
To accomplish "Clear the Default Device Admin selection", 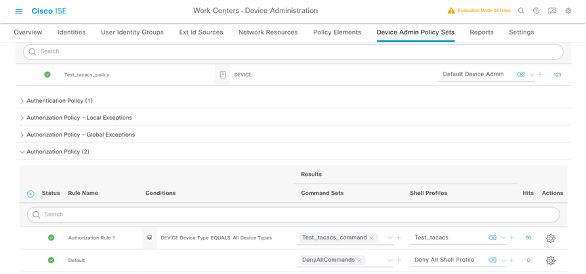I will [x=520, y=74].
